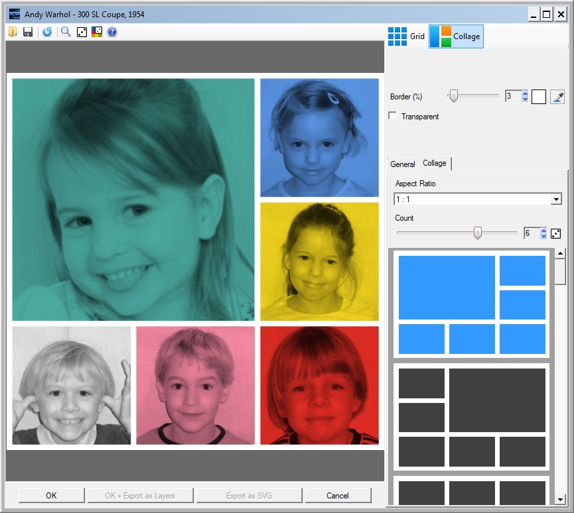
Task: Select the large teal girl portrait
Action: click(x=133, y=199)
